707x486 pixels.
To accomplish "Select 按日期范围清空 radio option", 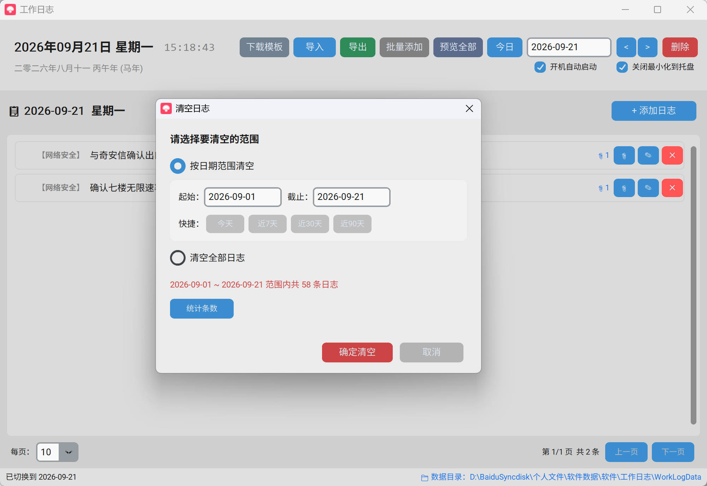I will [178, 166].
